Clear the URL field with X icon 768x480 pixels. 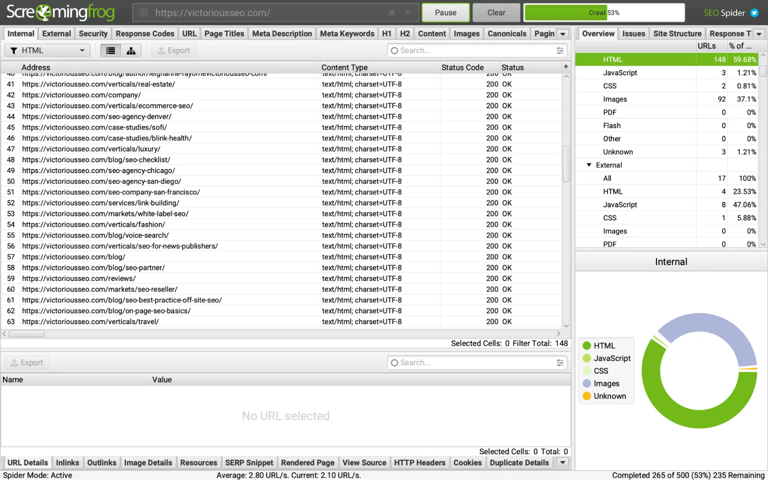[391, 13]
